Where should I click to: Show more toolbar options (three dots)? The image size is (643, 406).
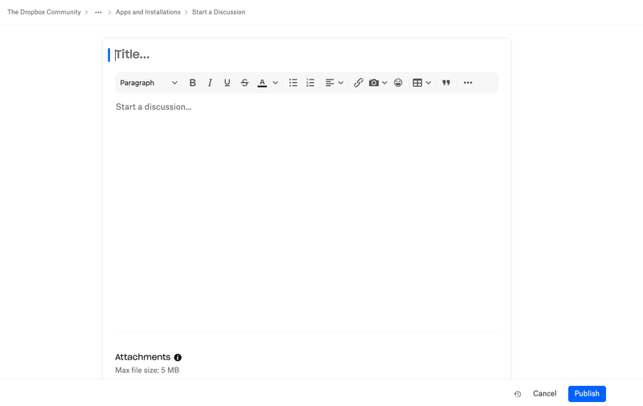tap(468, 83)
